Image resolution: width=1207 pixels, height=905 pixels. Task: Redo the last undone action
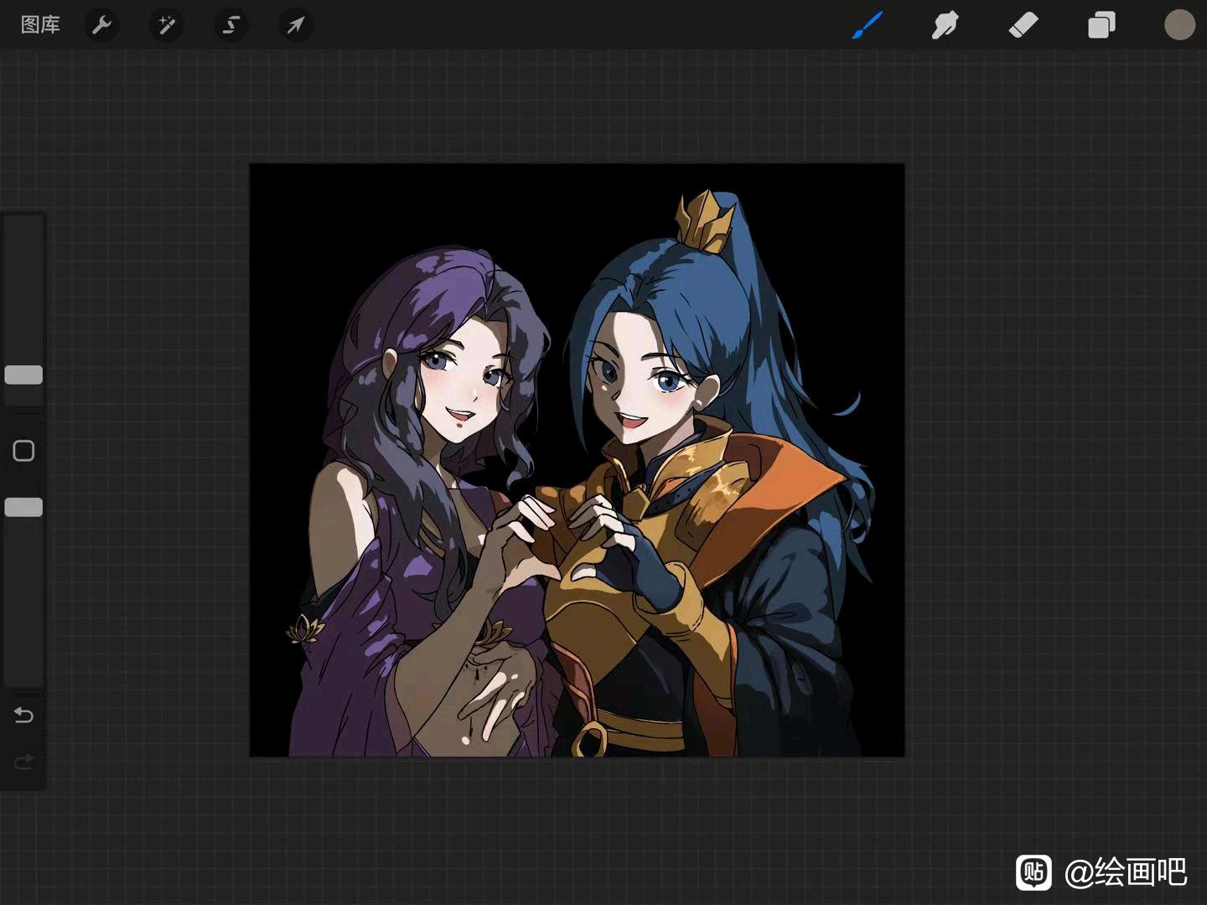point(23,762)
